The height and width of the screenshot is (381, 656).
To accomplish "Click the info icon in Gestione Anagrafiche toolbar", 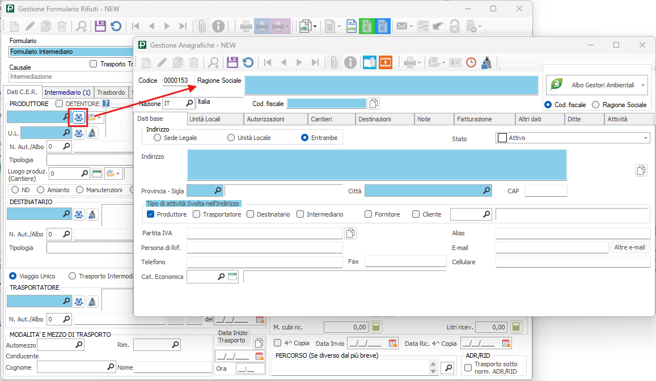I will click(x=351, y=63).
